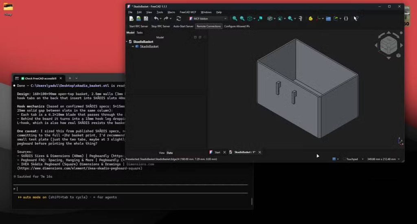
Task: Open the View menu
Action: click(x=149, y=12)
